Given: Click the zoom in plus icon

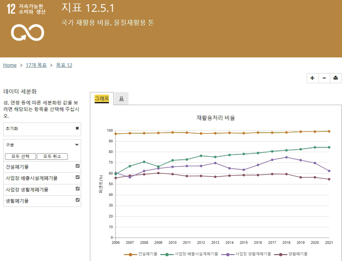Looking at the screenshot, I should pos(312,78).
